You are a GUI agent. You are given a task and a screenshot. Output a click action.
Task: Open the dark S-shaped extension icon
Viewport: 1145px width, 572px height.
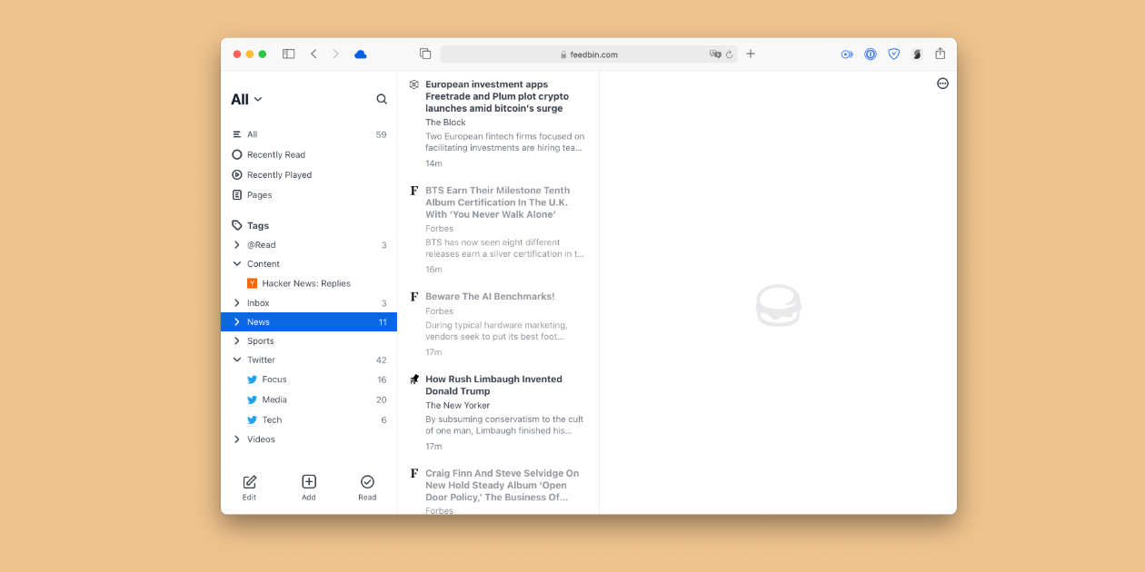click(917, 54)
